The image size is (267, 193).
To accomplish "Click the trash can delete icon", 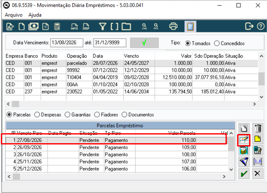I will coord(258,128).
